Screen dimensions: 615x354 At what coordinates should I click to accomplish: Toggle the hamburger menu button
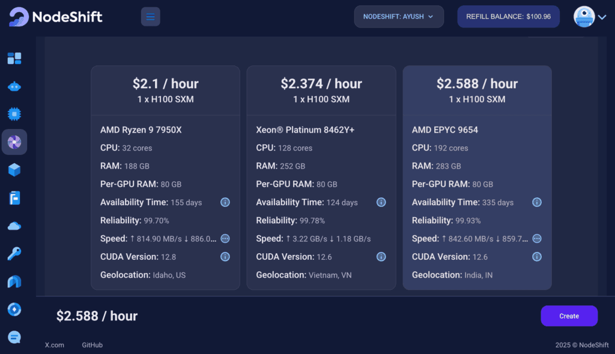click(151, 16)
